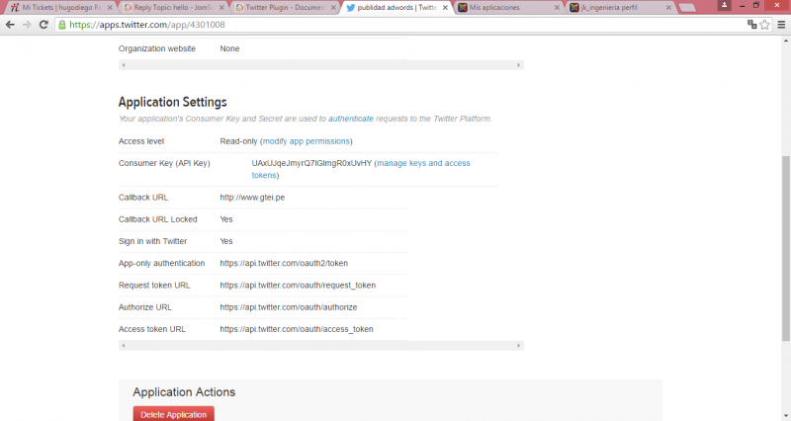The width and height of the screenshot is (791, 421).
Task: Close the Mi Tickets tab
Action: coord(110,8)
